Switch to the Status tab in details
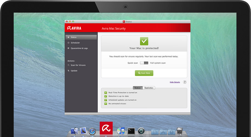Image resolution: width=251 pixels, height=137 pixels. (138, 88)
